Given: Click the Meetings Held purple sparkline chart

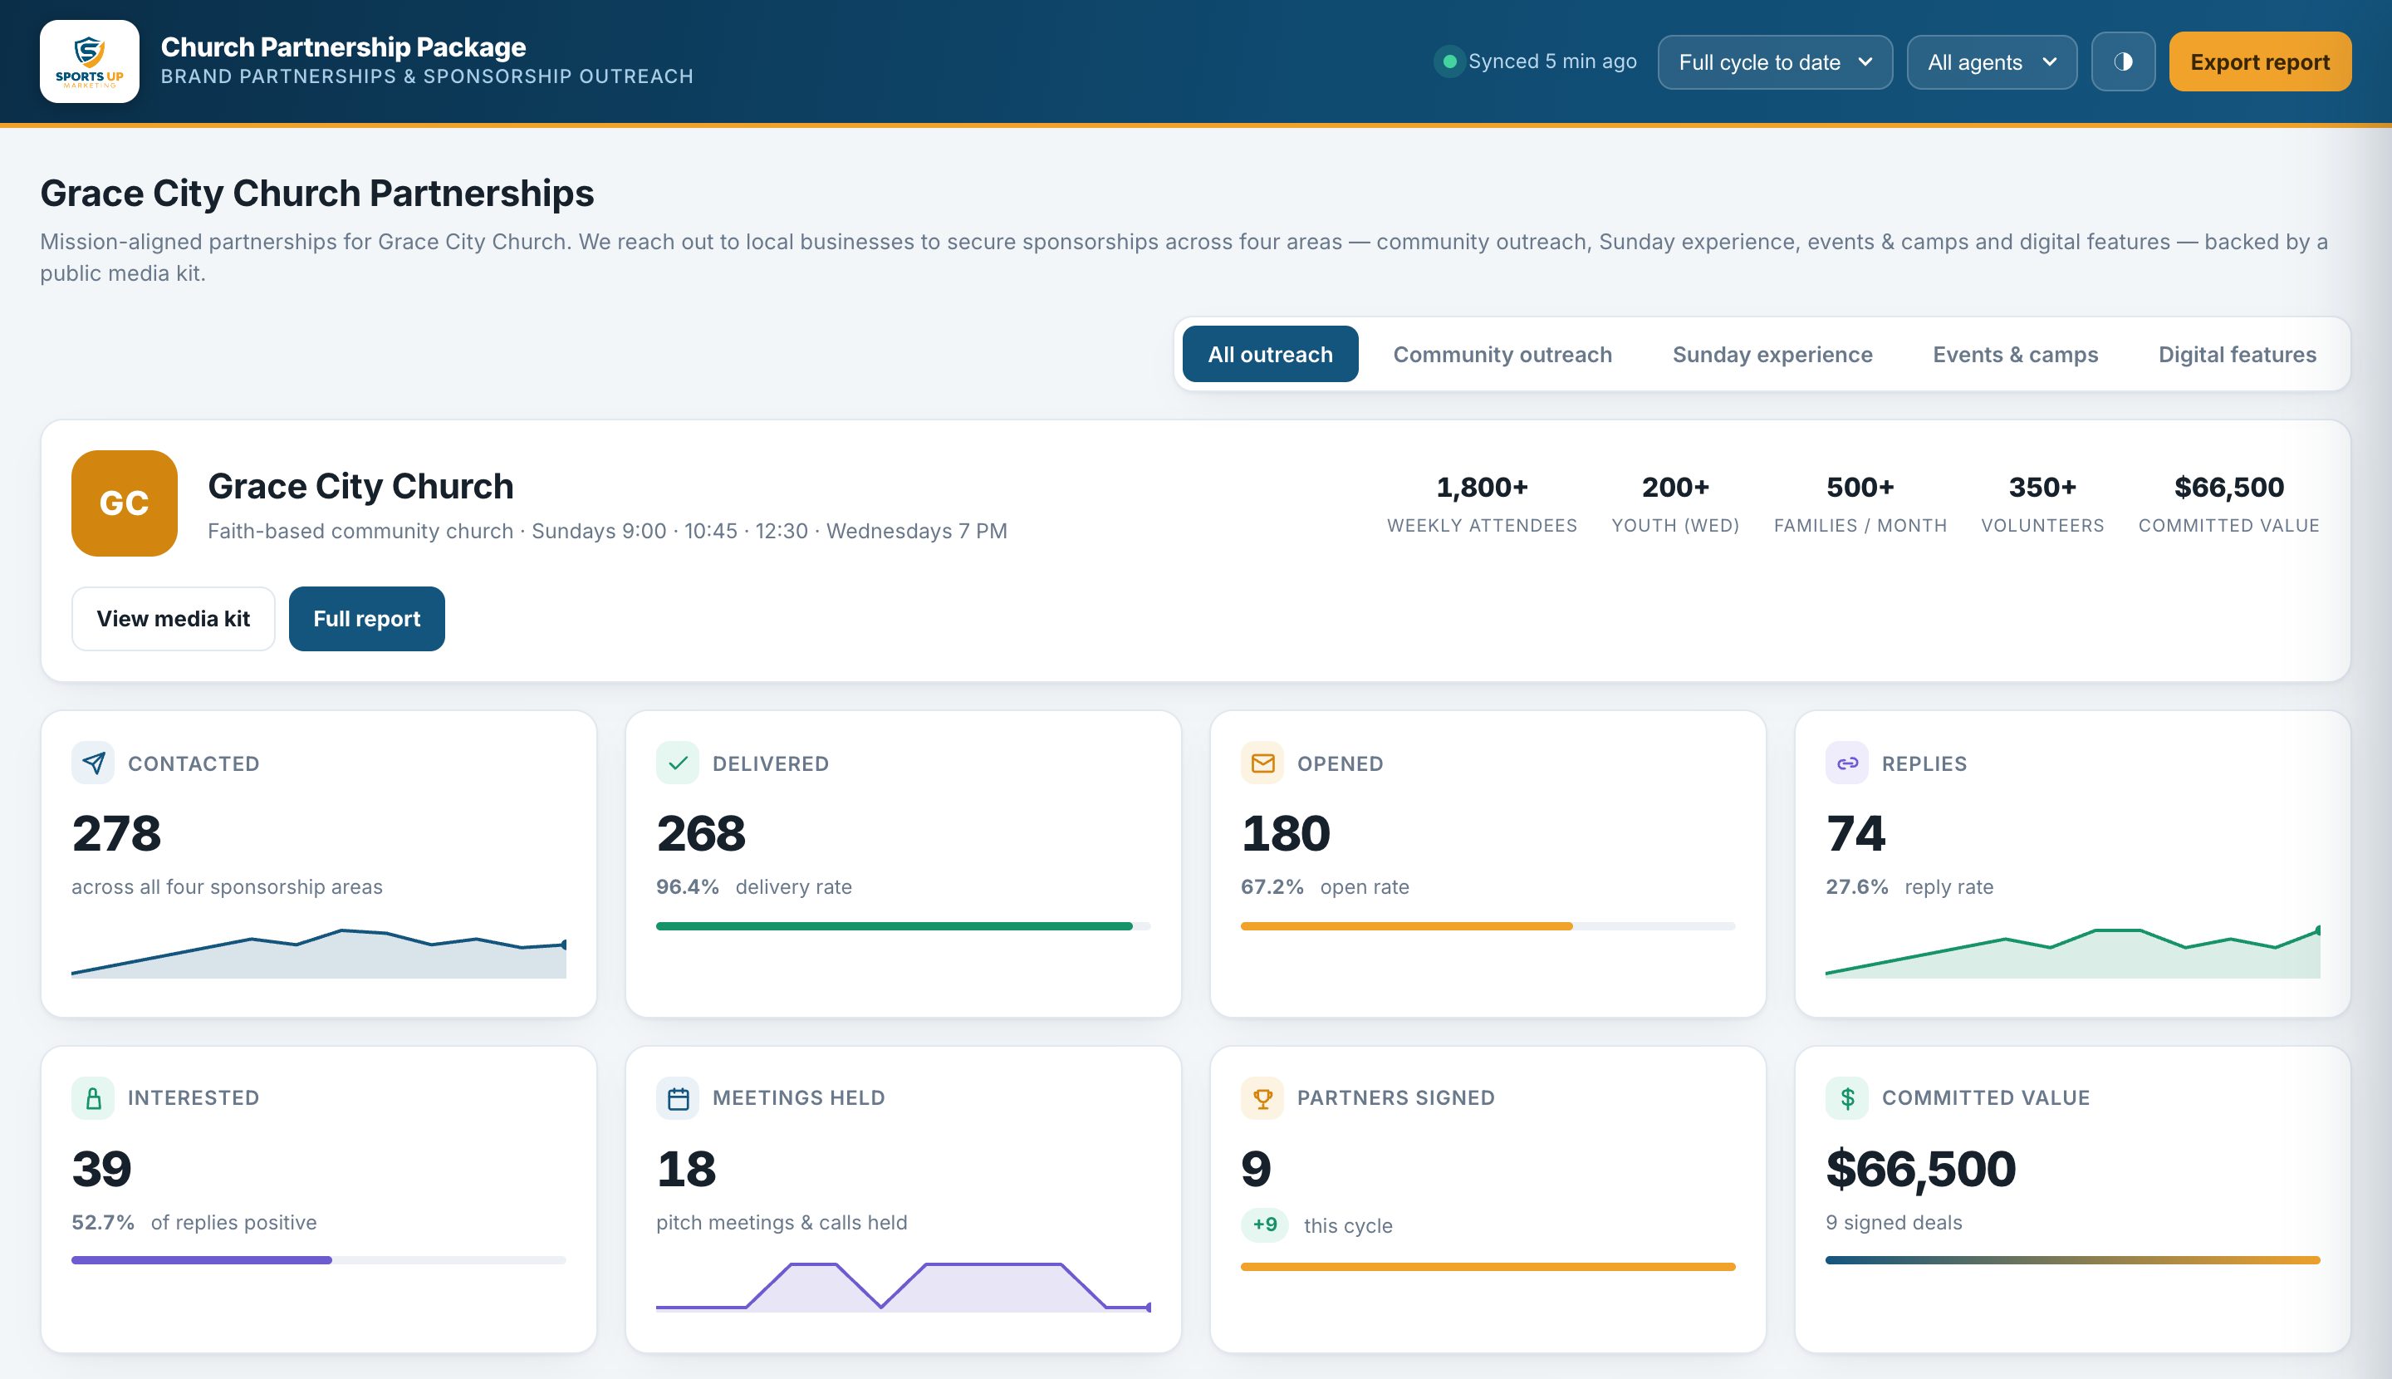Looking at the screenshot, I should 904,1287.
